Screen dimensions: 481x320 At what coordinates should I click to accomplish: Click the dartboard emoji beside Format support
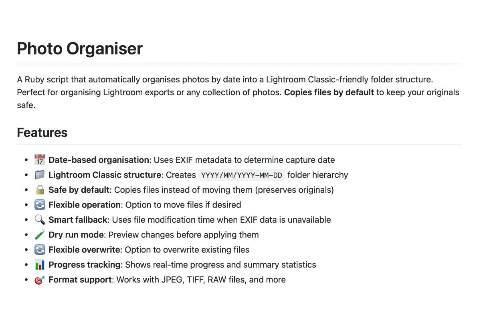click(x=40, y=280)
